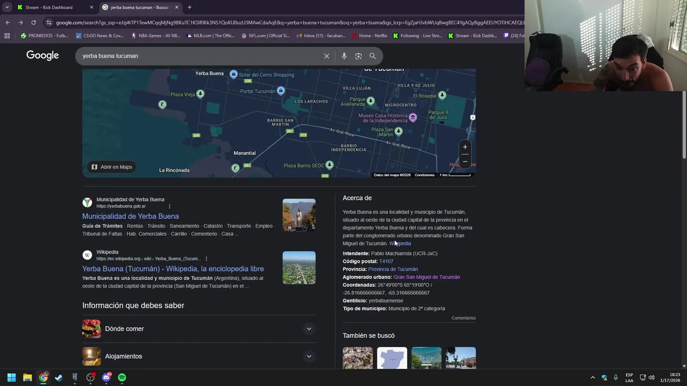Show hidden system tray icons
The width and height of the screenshot is (687, 386).
click(x=593, y=377)
